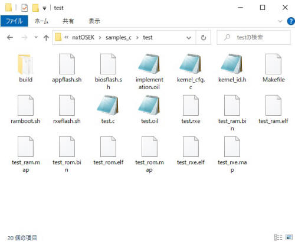Select the test.oil file icon
Image resolution: width=295 pixels, height=242 pixels.
[x=149, y=105]
